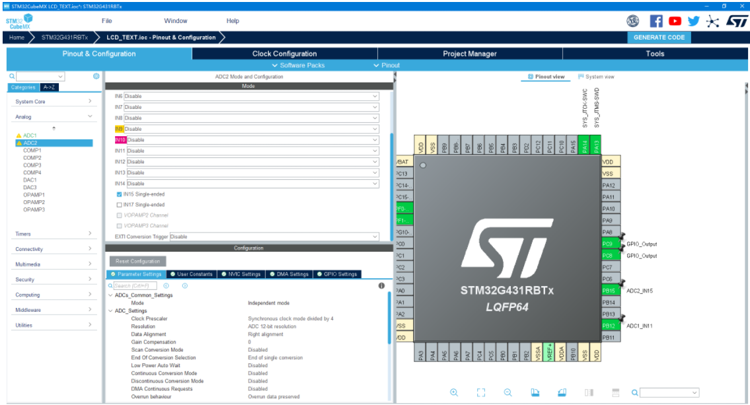
Task: Open GPIO Settings tab
Action: point(337,274)
